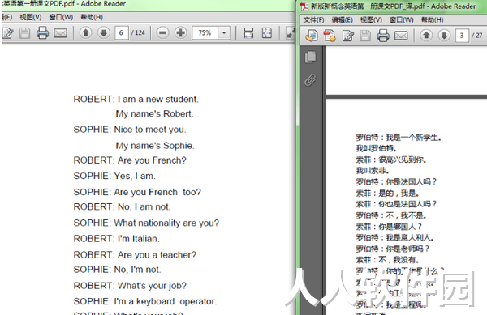487x315 pixels.
Task: Click the edit/sign icon in left window toolbar
Action: pyautogui.click(x=7, y=33)
